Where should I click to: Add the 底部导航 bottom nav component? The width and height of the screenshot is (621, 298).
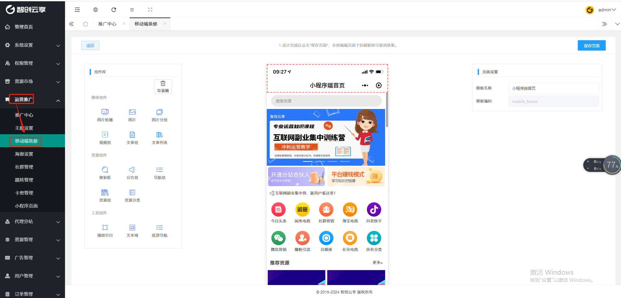pyautogui.click(x=160, y=231)
